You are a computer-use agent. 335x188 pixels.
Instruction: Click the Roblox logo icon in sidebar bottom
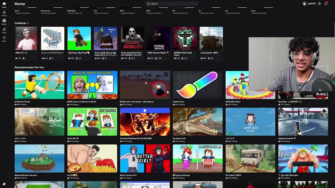click(x=4, y=184)
